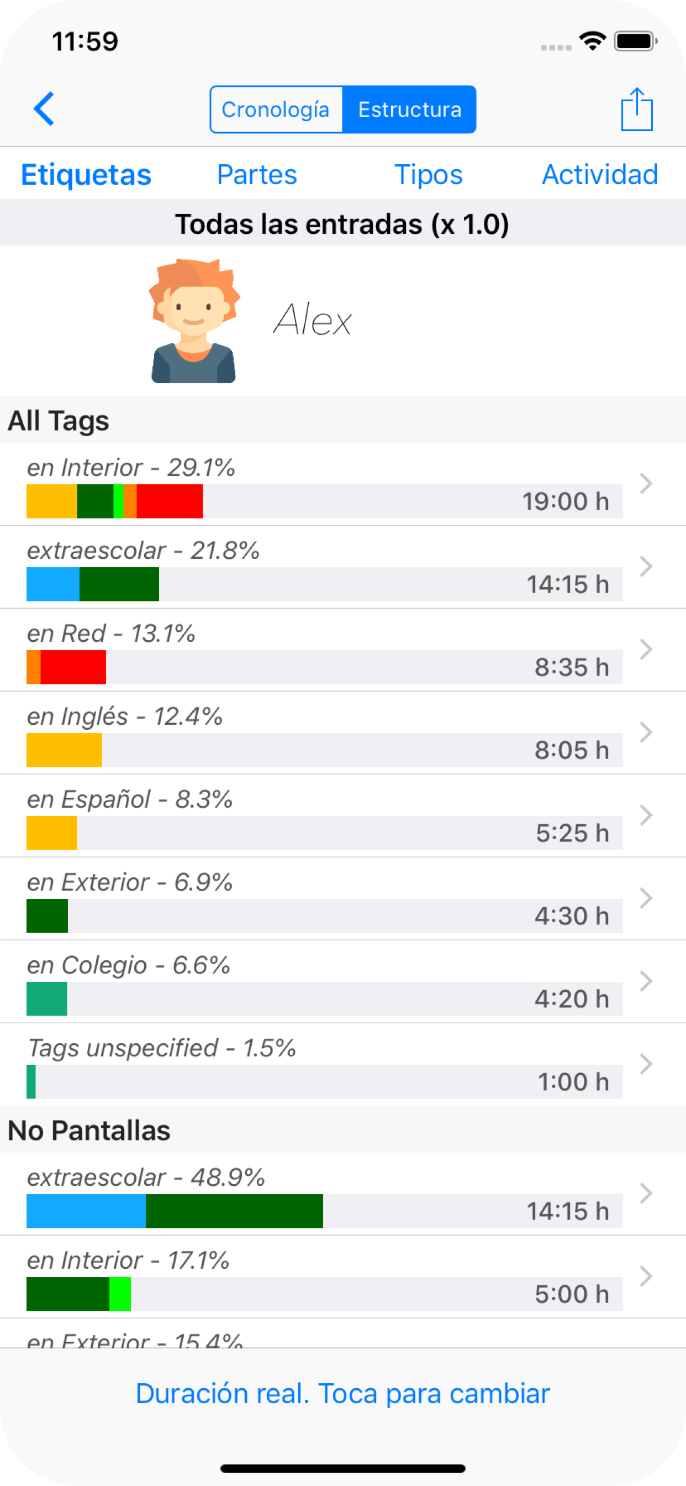Expand the en Interior 29.1% row chevron
The image size is (686, 1486).
[x=646, y=483]
